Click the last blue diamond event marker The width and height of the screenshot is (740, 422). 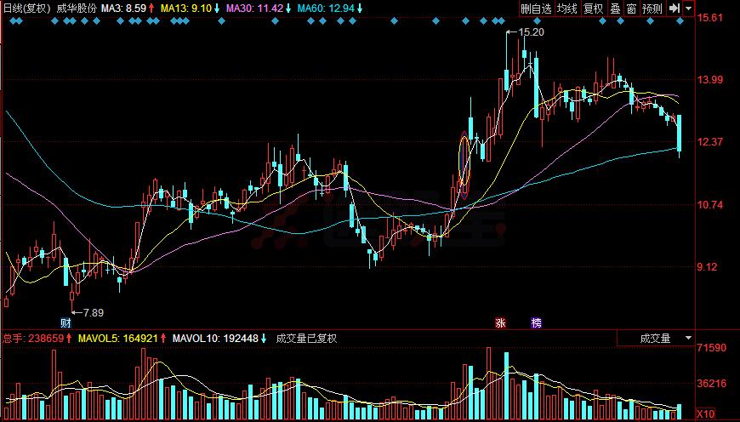pos(680,21)
